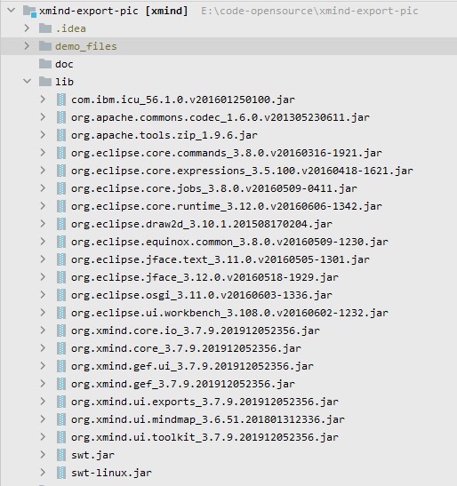The image size is (457, 486).
Task: Select org.apache.commons.codec jar entry
Action: coord(220,117)
